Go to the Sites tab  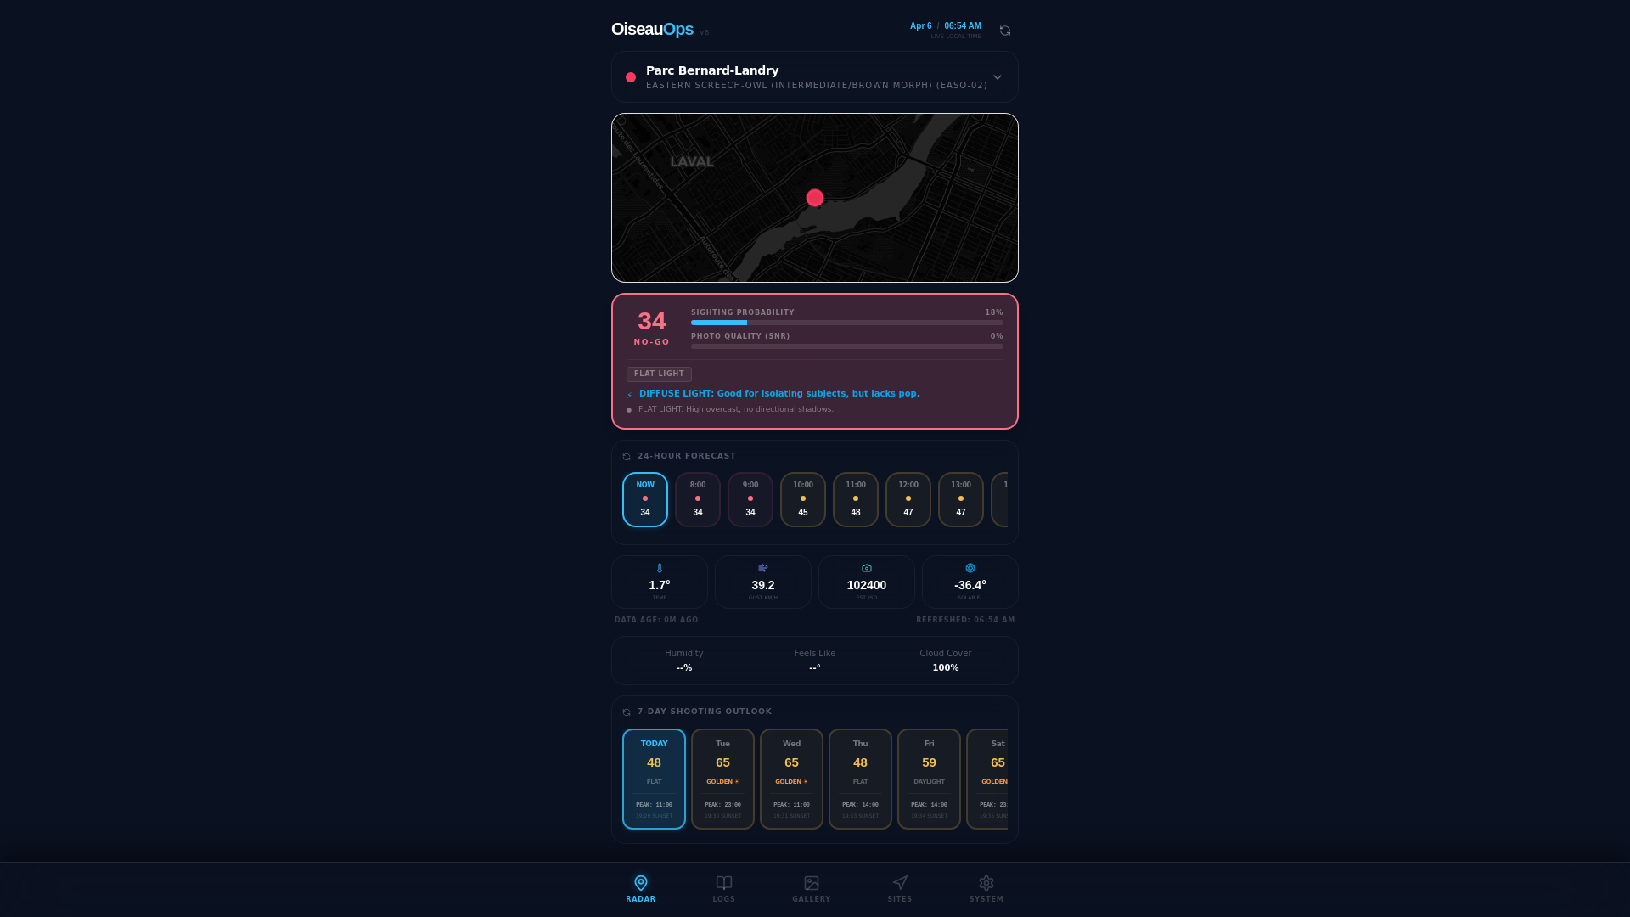[x=900, y=889]
